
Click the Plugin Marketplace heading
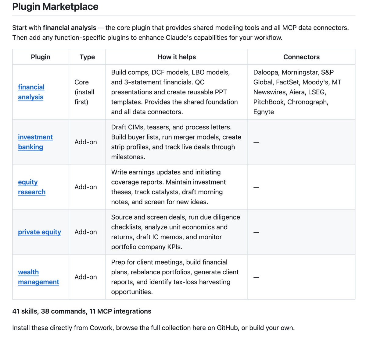pos(55,6)
